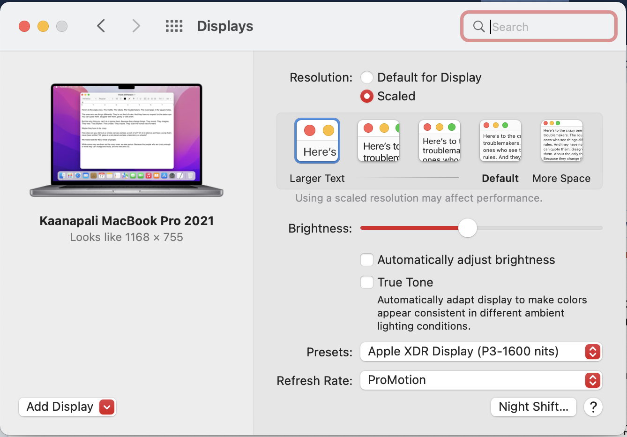Click the bold Default label
This screenshot has height=437, width=627.
click(500, 179)
